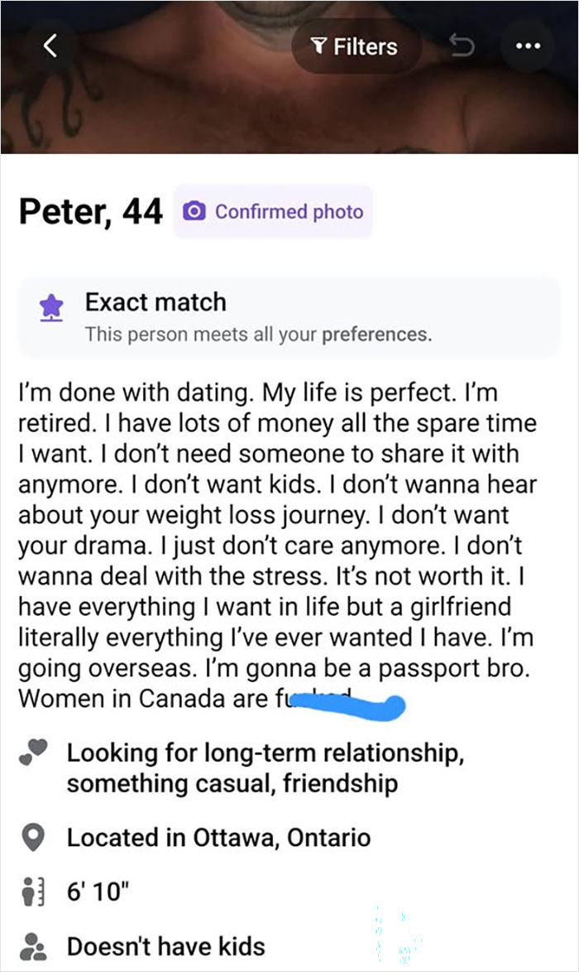Click the undo arrow icon
This screenshot has width=579, height=972.
tap(465, 47)
